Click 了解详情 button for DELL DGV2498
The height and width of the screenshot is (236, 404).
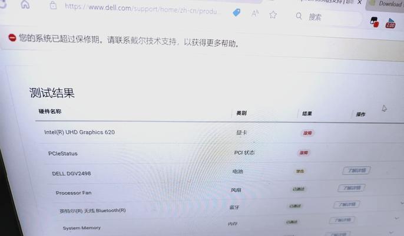(x=356, y=171)
